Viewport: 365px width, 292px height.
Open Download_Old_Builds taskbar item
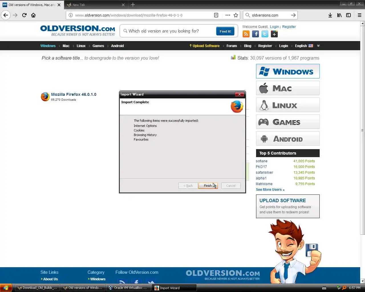point(38,288)
